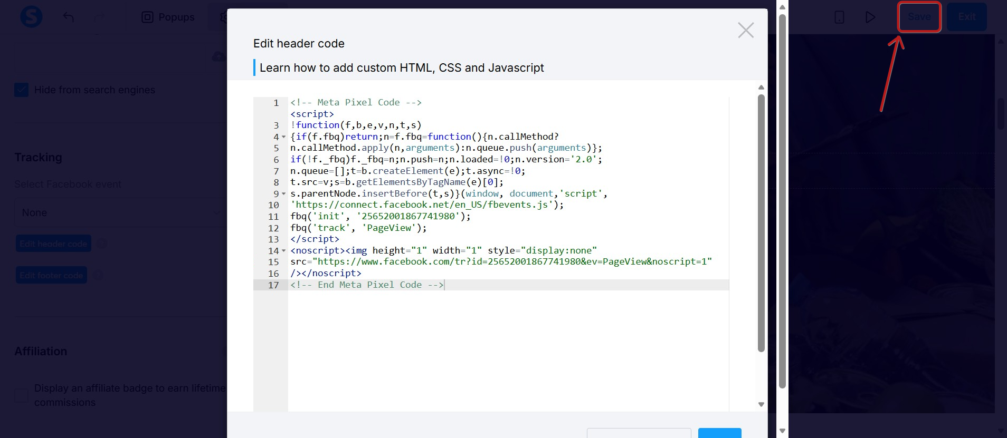
Task: Click the n.queue=[] code line
Action: (x=408, y=171)
